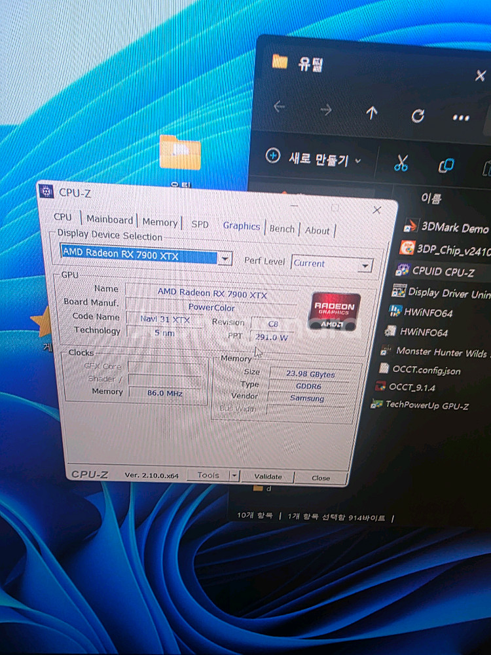Click the CPUID CPU-Z shortcut icon
The width and height of the screenshot is (491, 655).
click(x=403, y=271)
